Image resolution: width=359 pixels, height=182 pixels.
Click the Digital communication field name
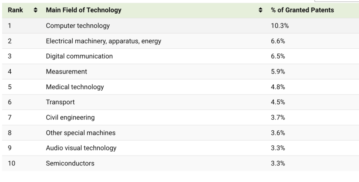click(x=79, y=56)
